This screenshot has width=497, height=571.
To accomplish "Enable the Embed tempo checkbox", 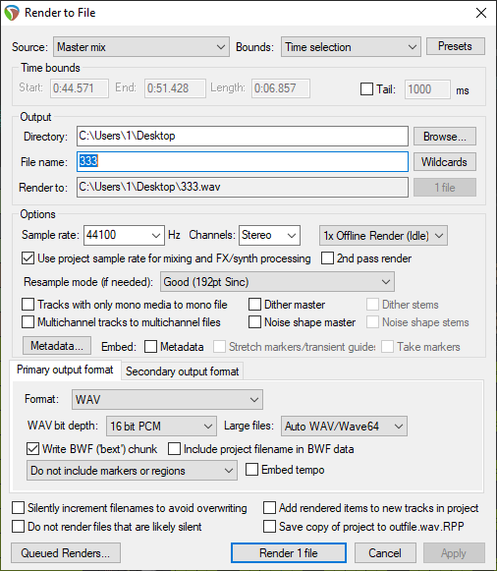I will (251, 470).
